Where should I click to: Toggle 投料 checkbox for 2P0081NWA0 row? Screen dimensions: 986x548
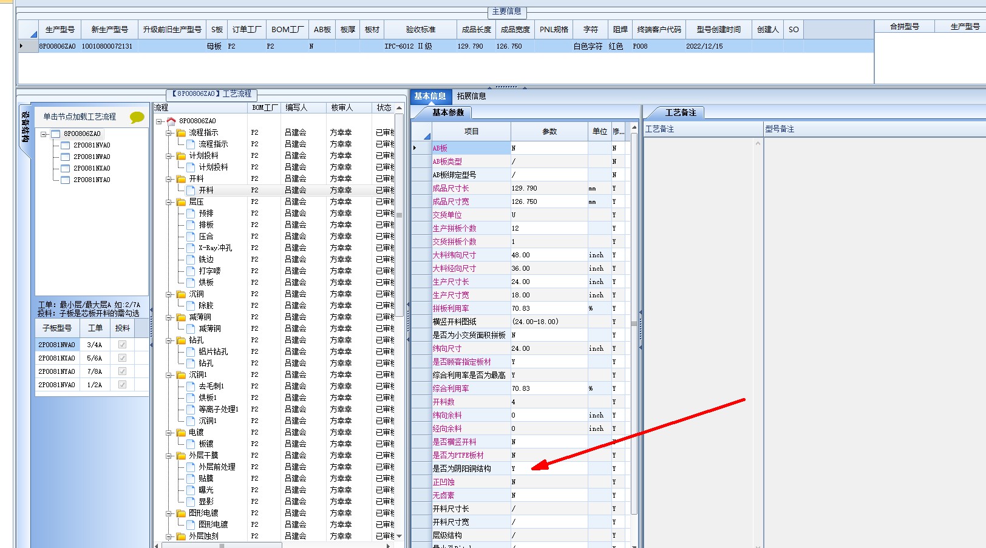(123, 345)
